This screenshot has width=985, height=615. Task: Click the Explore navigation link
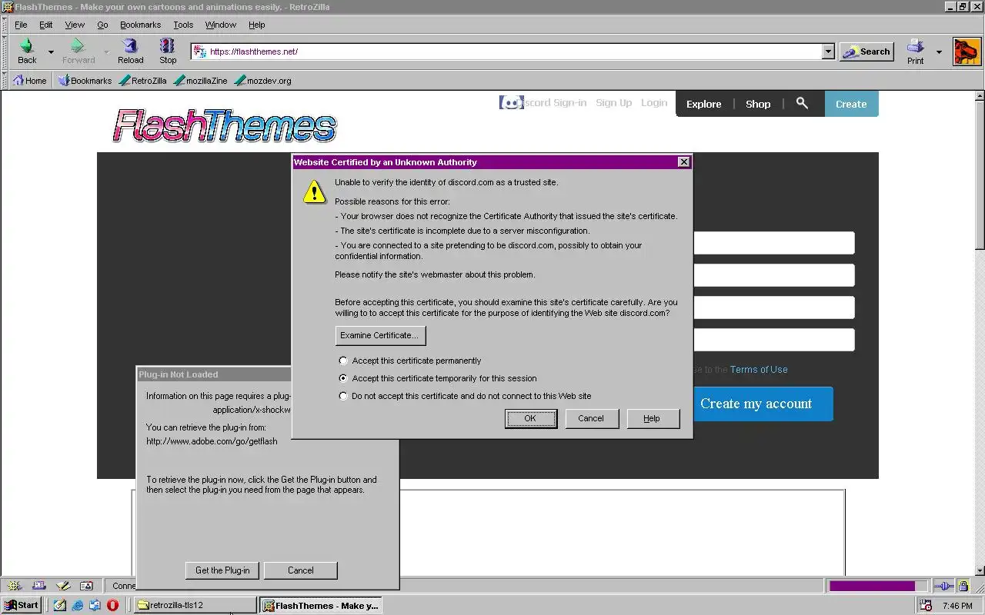point(704,104)
